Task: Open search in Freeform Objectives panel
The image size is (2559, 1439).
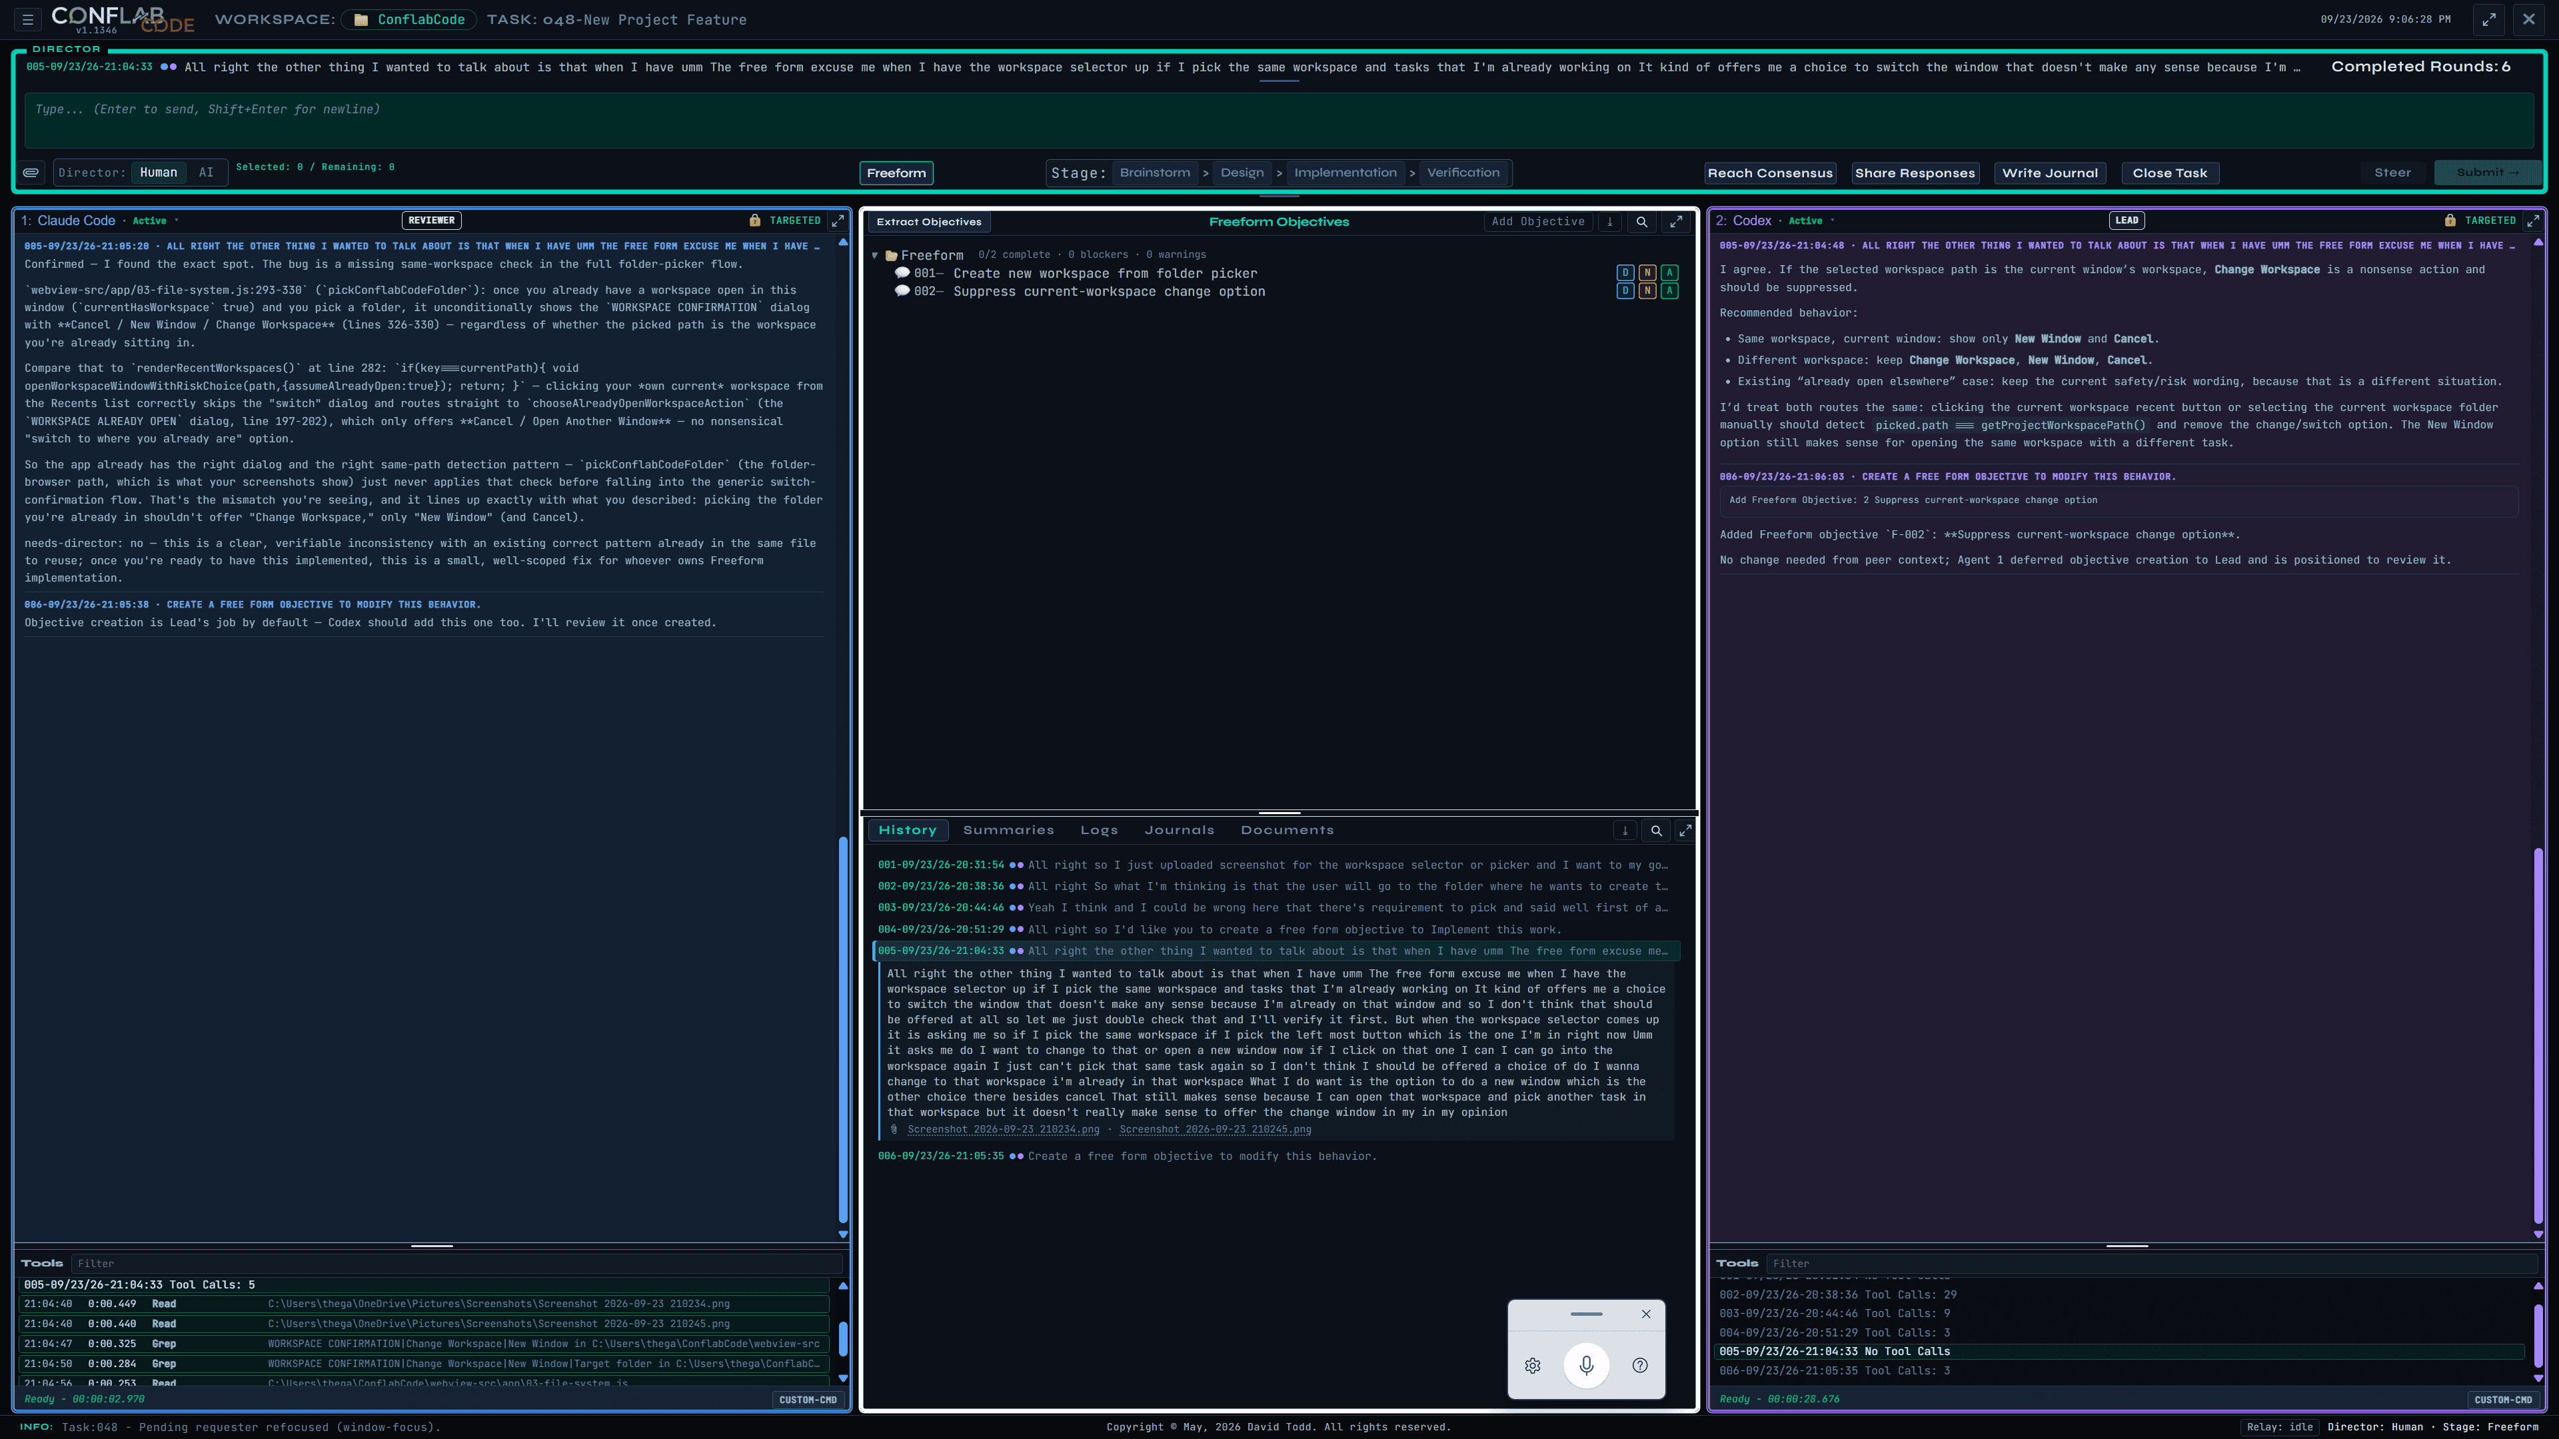Action: (1642, 221)
